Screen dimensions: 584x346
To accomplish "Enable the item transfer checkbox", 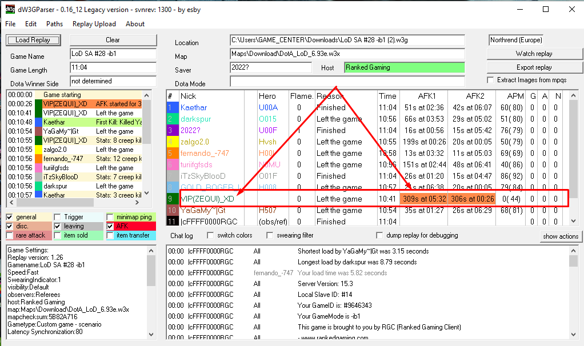I will click(110, 235).
